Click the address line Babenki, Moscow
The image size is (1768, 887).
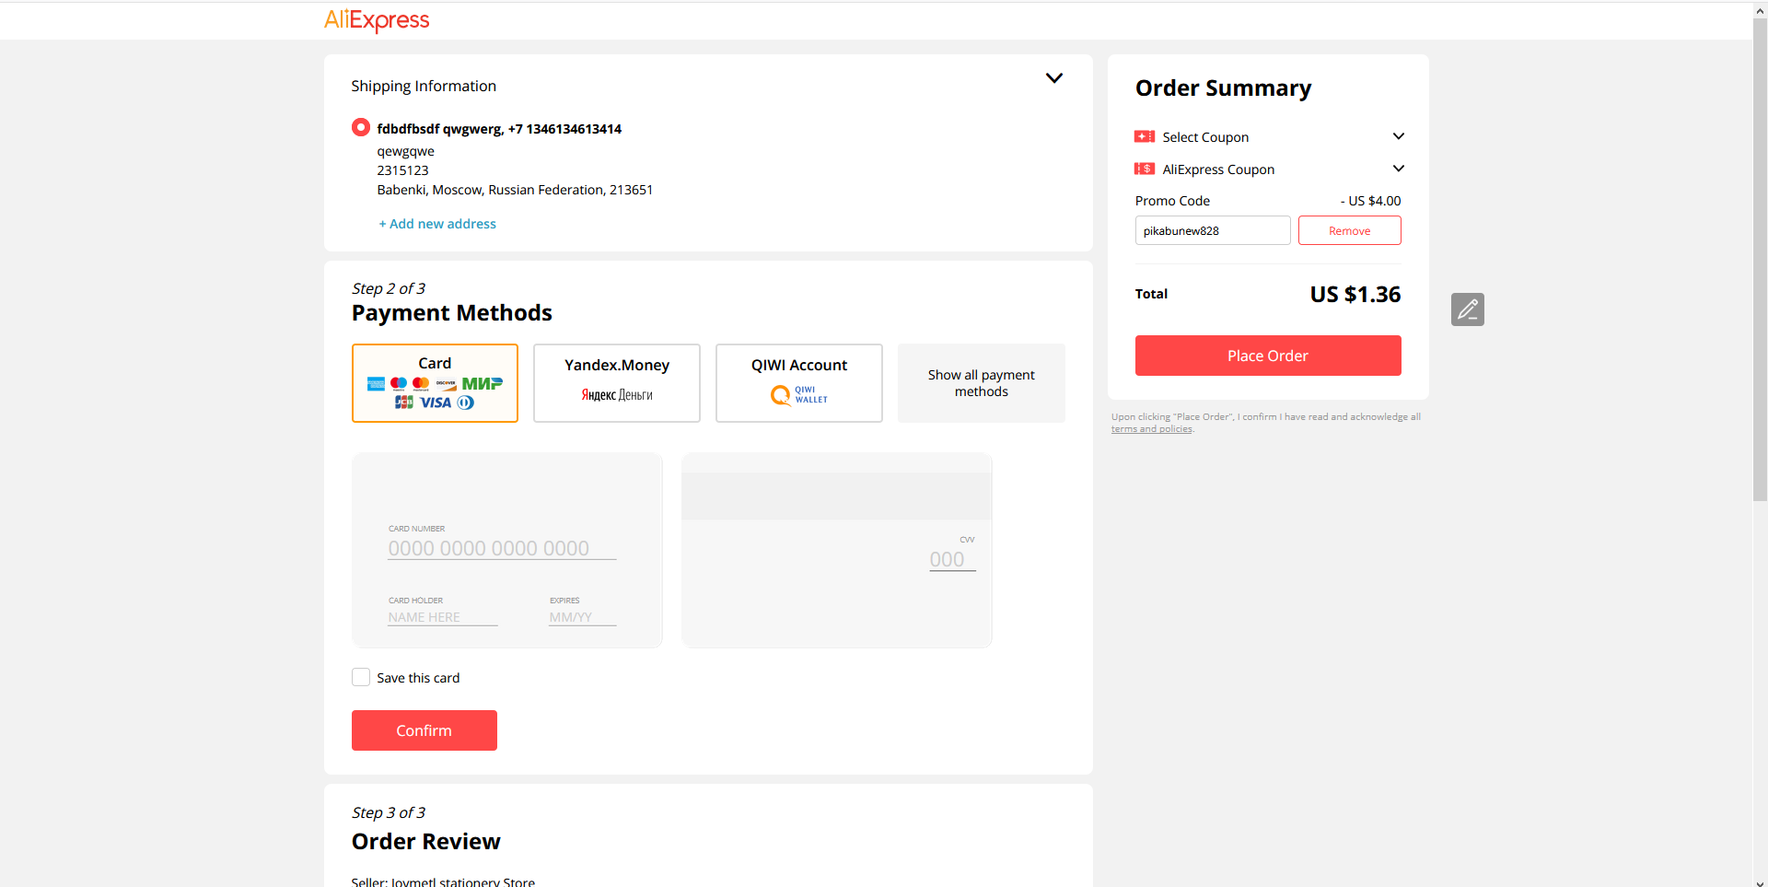[x=515, y=190]
